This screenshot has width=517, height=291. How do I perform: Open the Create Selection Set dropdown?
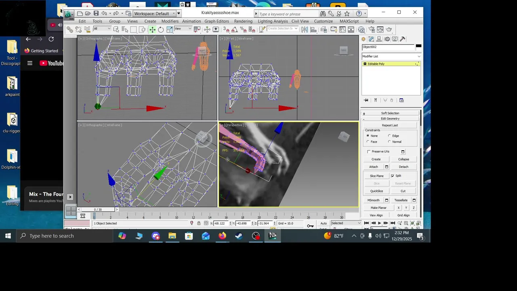pyautogui.click(x=283, y=29)
